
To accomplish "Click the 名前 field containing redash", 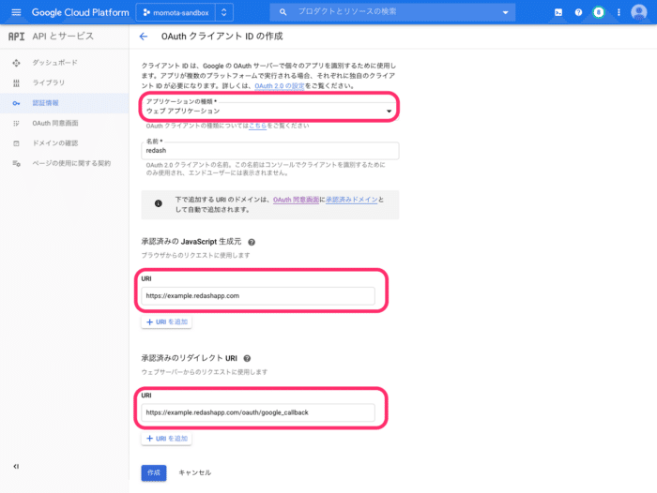I will point(270,151).
